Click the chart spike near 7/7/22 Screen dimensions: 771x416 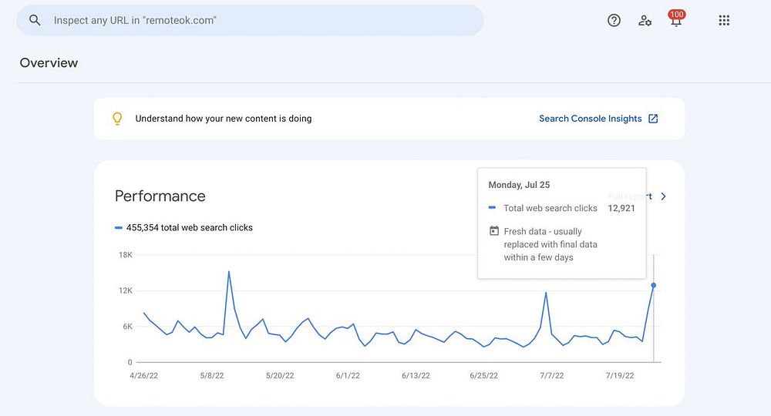(546, 293)
